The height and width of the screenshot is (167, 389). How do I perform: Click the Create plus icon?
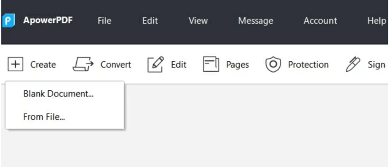(x=16, y=64)
